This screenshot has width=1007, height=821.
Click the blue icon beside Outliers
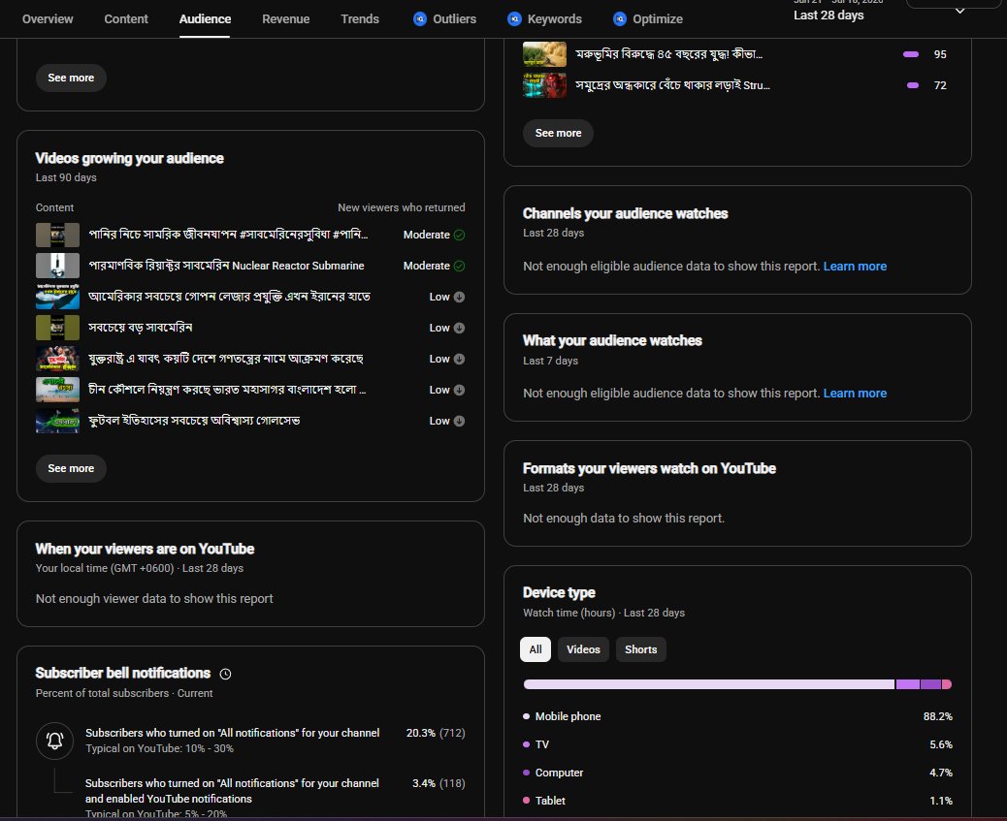click(x=420, y=19)
